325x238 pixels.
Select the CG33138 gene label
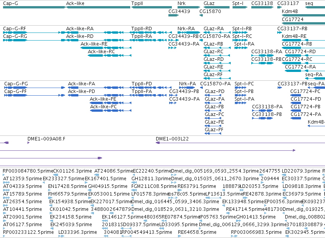pyautogui.click(x=262, y=3)
